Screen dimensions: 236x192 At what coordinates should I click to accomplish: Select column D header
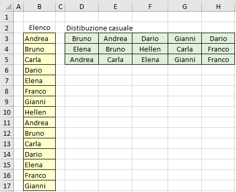pos(81,6)
